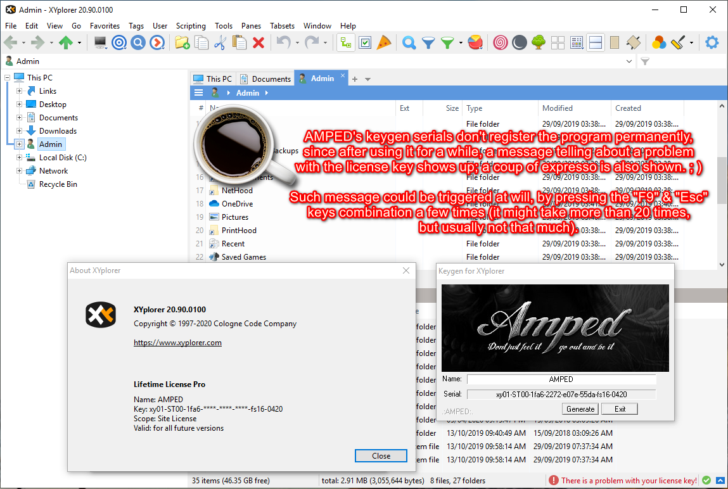The width and height of the screenshot is (728, 489).
Task: Click the brush customize icon
Action: [678, 42]
